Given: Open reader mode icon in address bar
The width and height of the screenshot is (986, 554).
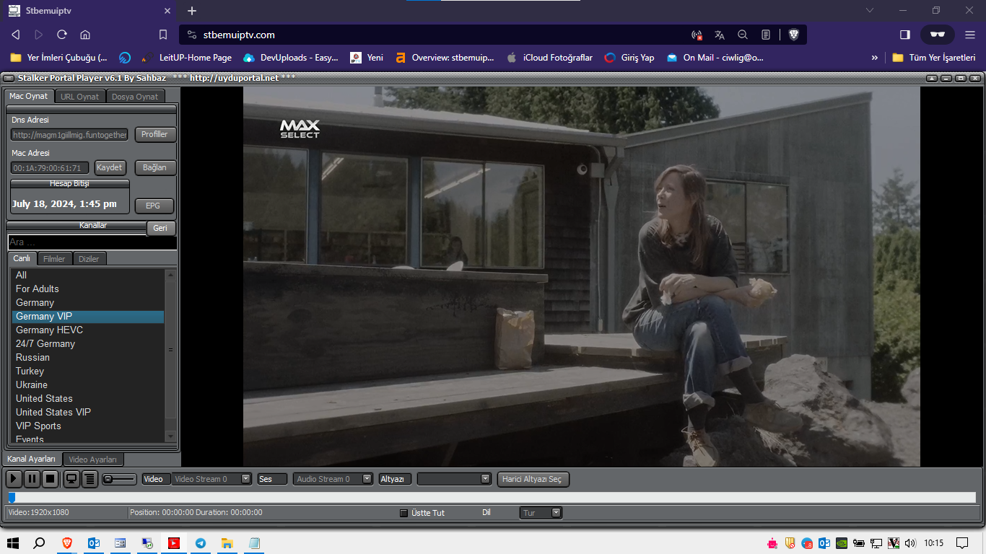Looking at the screenshot, I should [x=766, y=35].
